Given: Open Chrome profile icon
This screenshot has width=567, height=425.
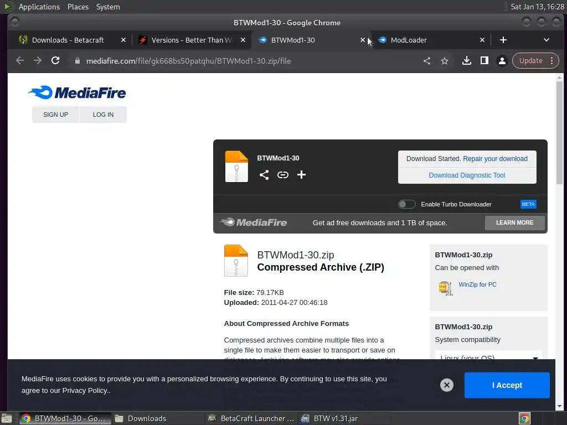Looking at the screenshot, I should pyautogui.click(x=502, y=61).
